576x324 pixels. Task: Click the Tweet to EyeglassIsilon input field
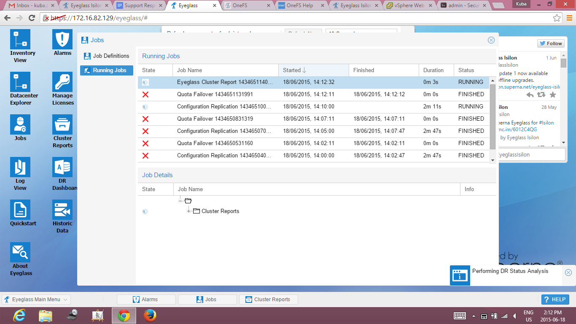(531, 154)
